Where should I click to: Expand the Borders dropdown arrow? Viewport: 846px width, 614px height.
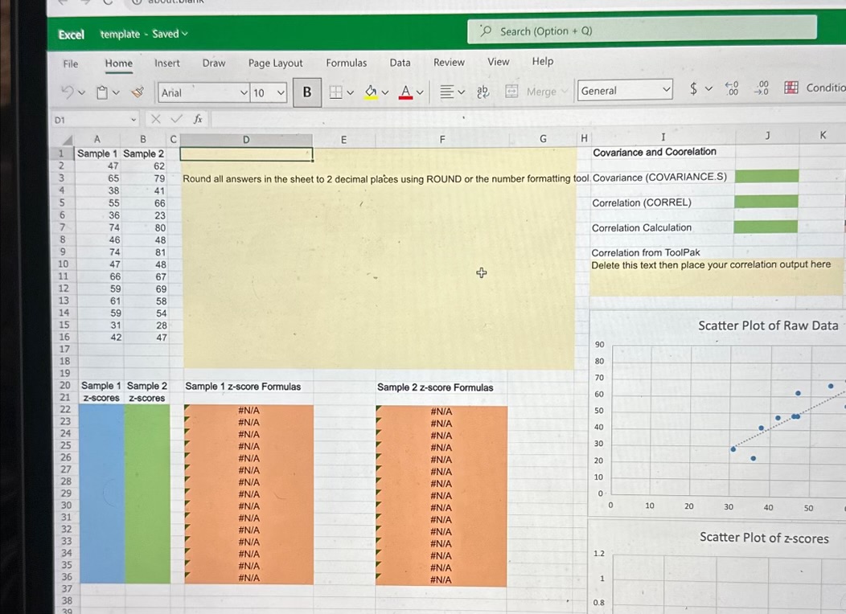[350, 92]
